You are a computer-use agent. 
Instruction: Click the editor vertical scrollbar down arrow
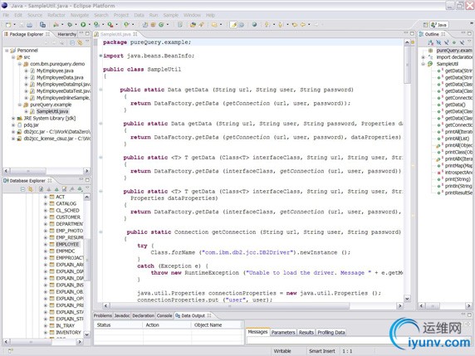[407, 298]
